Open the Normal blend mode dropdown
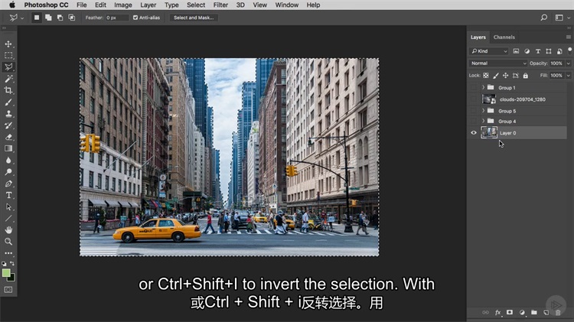Screen dimensions: 574x322 click(x=498, y=63)
